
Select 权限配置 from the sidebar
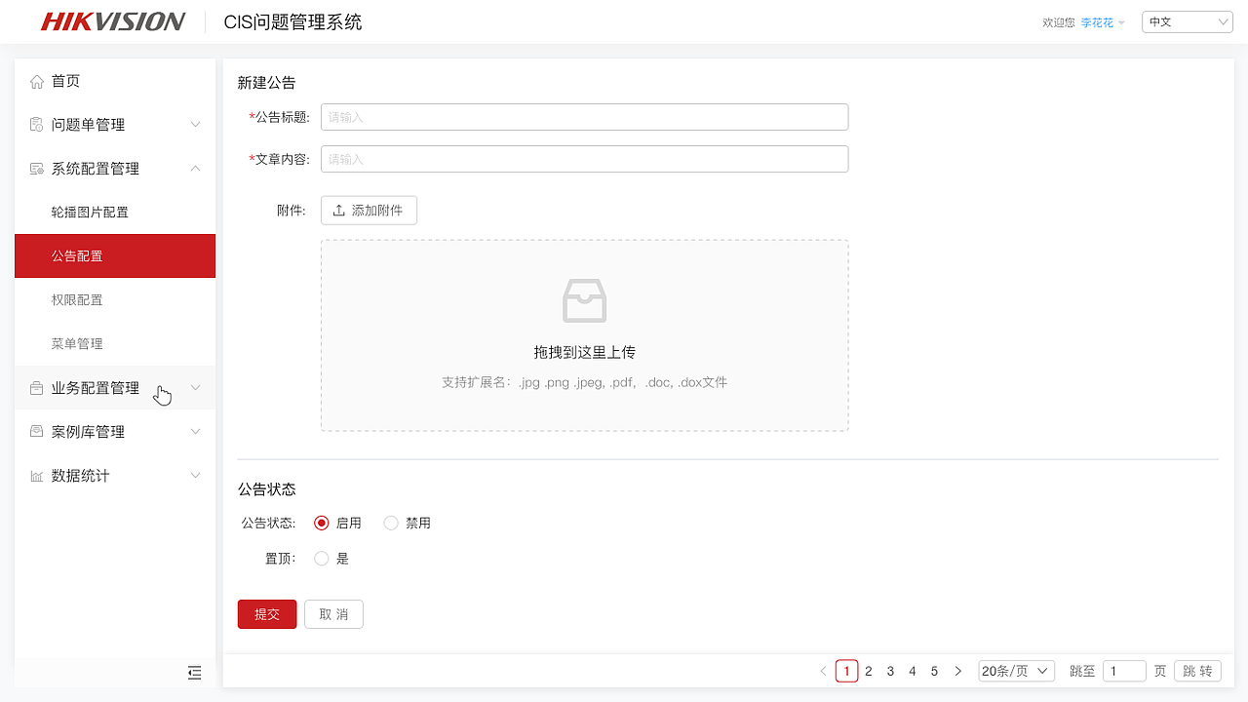(x=80, y=299)
